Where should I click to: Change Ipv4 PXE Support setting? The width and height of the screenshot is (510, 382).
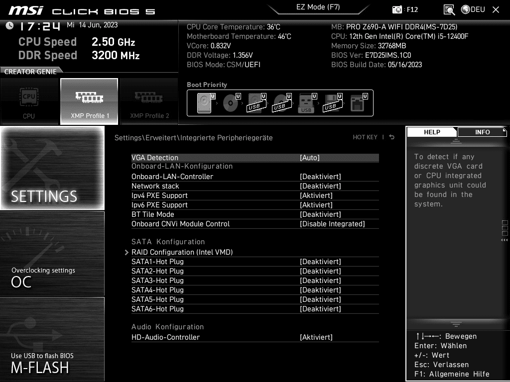255,195
